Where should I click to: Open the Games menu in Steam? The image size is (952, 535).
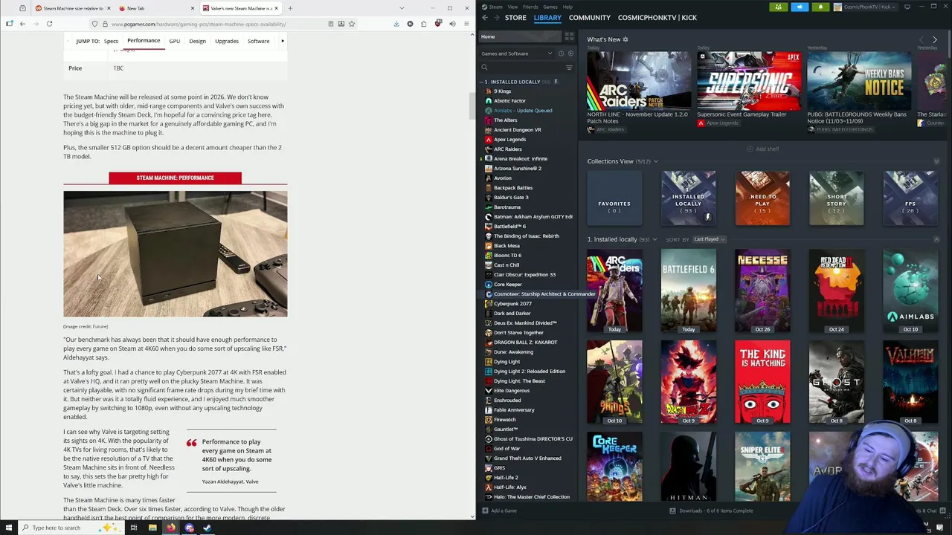tap(550, 7)
